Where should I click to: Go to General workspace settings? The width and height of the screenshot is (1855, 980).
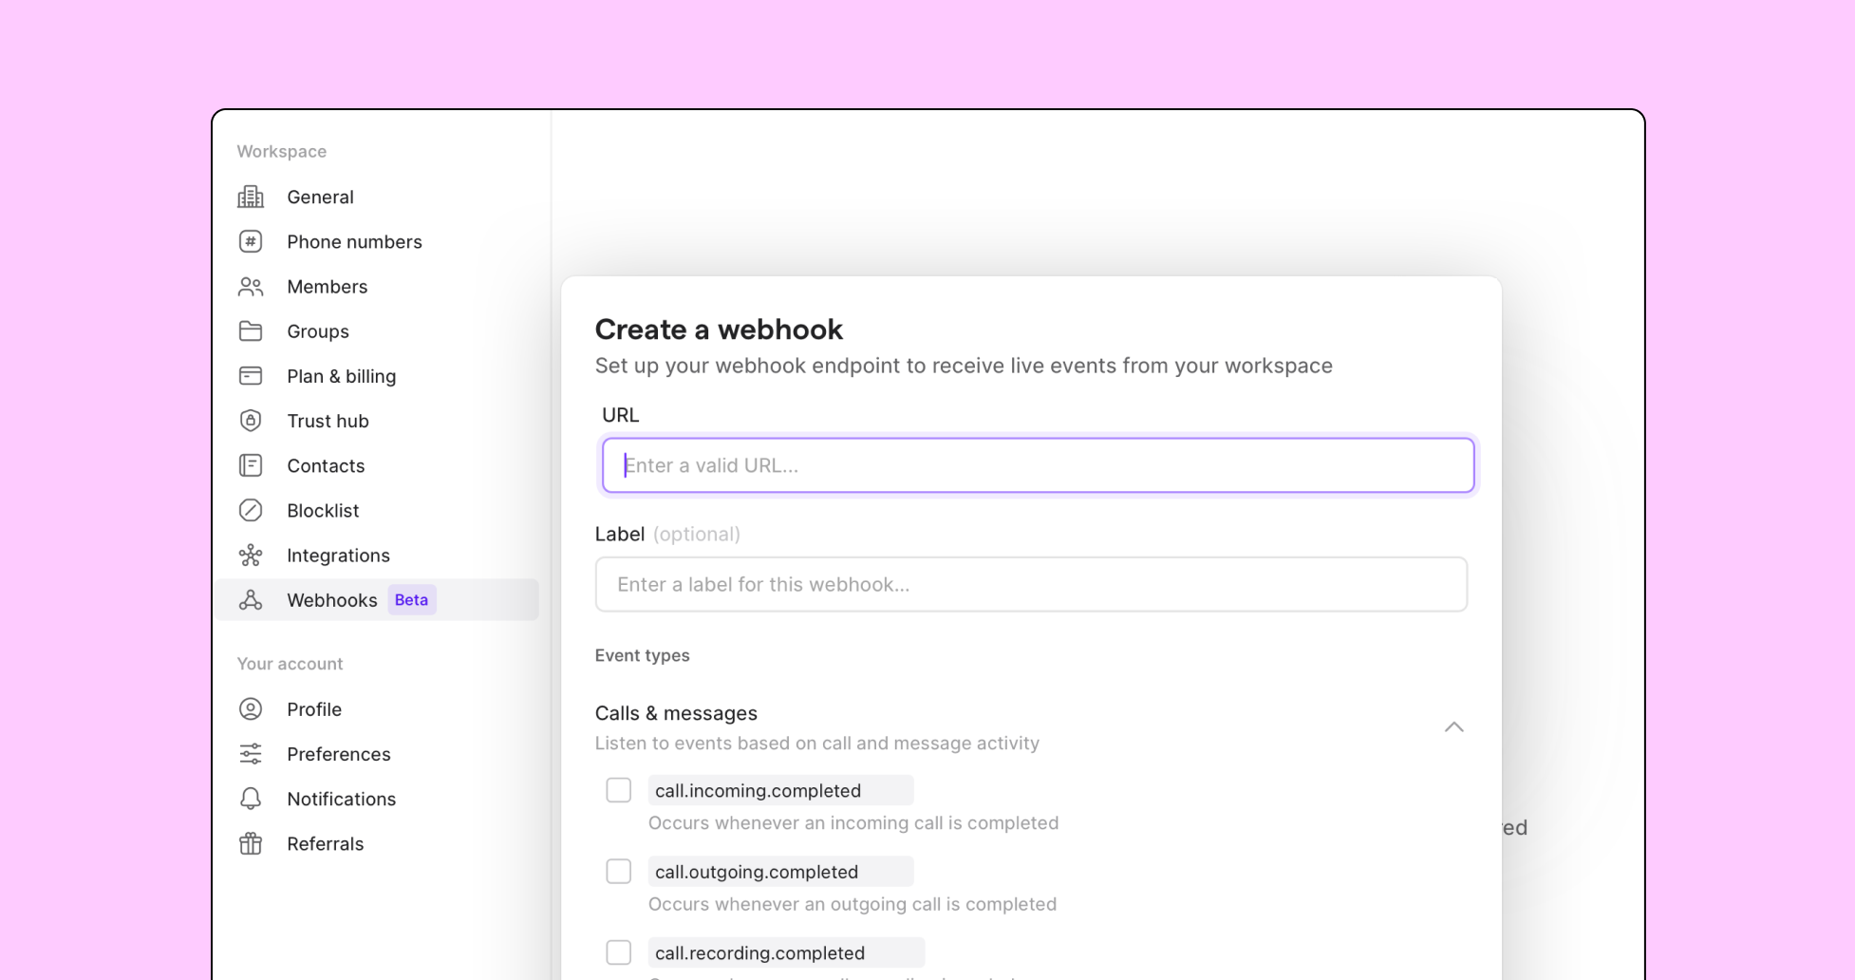(x=320, y=197)
